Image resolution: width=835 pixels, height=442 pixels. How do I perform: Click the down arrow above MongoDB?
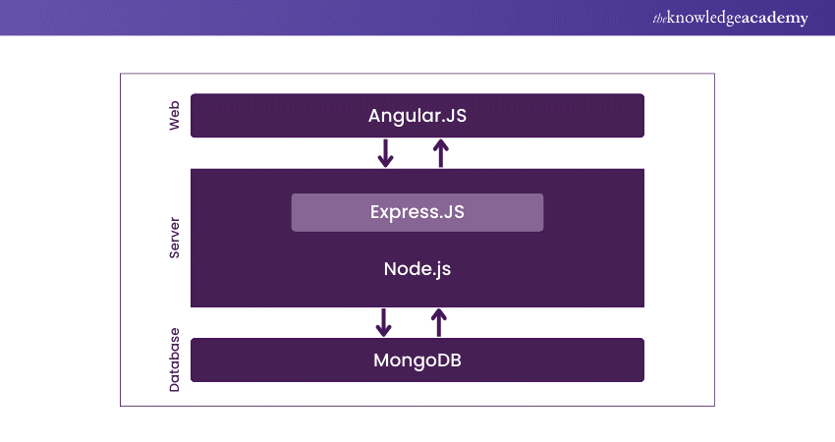point(384,322)
